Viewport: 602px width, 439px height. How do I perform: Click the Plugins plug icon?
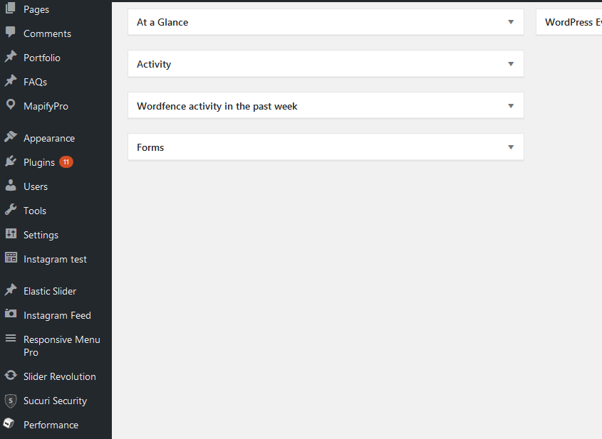(x=11, y=162)
